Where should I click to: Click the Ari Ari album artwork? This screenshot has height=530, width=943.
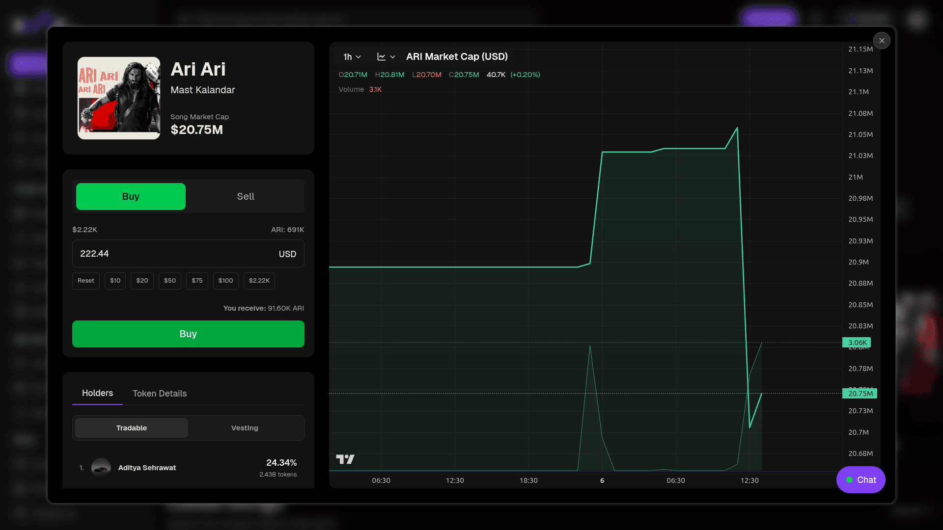coord(119,98)
